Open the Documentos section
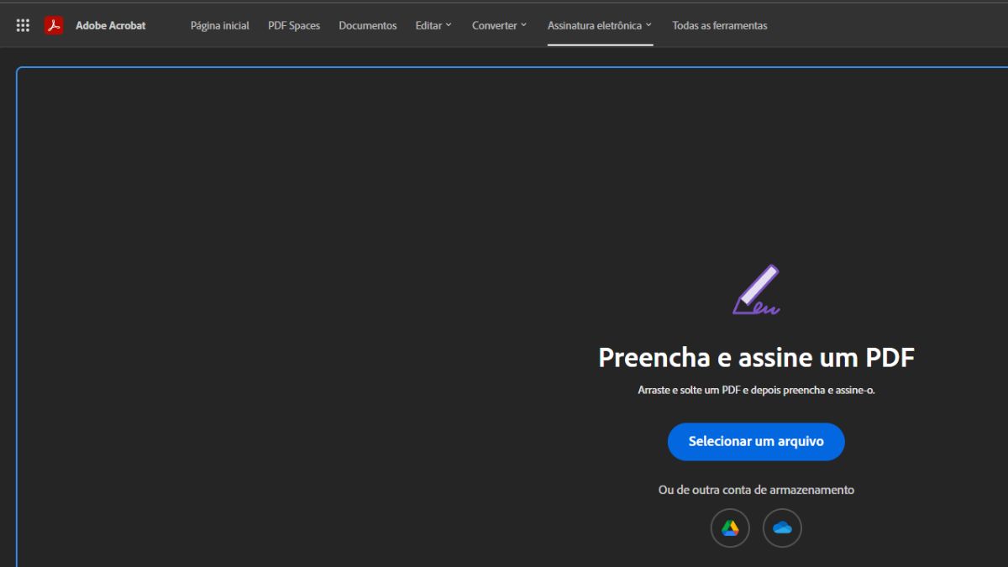1008x567 pixels. 367,25
